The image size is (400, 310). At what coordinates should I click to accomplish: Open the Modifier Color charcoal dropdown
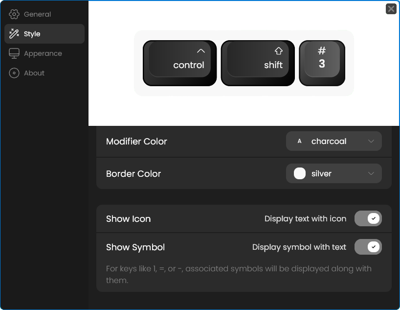[x=333, y=141]
